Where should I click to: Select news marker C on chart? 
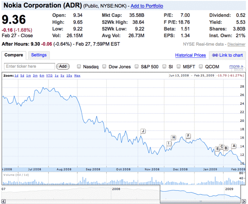[x=222, y=146]
